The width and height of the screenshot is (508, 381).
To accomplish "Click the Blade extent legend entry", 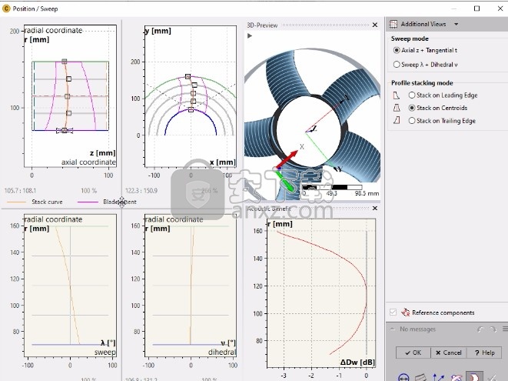I will point(107,202).
